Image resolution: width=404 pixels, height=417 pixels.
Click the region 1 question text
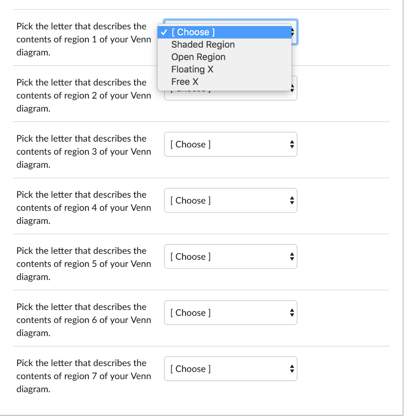[84, 40]
